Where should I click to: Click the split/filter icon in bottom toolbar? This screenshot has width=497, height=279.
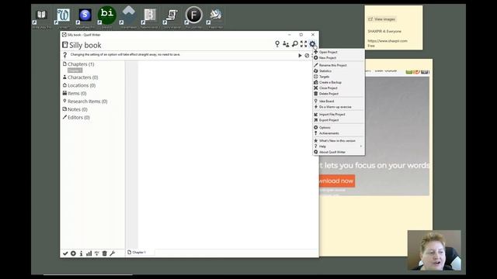pyautogui.click(x=96, y=253)
